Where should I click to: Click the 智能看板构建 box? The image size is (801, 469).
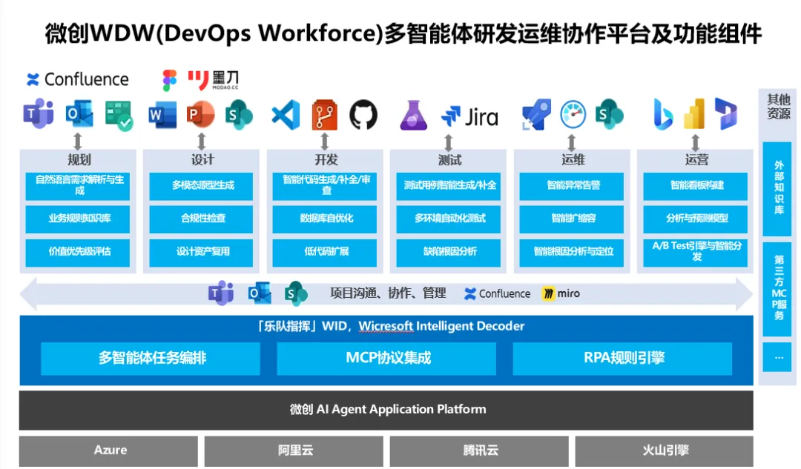coord(695,185)
